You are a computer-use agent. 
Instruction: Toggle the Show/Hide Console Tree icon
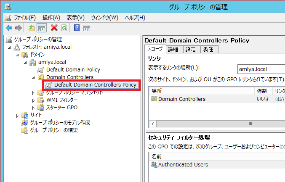click(x=41, y=28)
